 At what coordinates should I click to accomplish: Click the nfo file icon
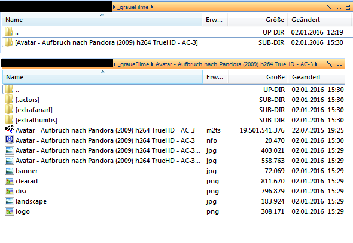pos(10,140)
